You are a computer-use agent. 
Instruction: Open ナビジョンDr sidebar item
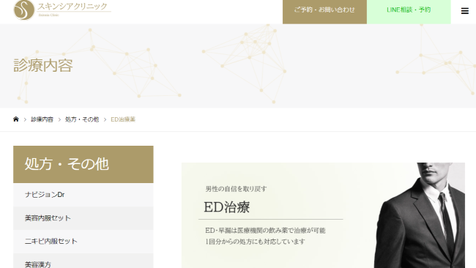pyautogui.click(x=83, y=195)
